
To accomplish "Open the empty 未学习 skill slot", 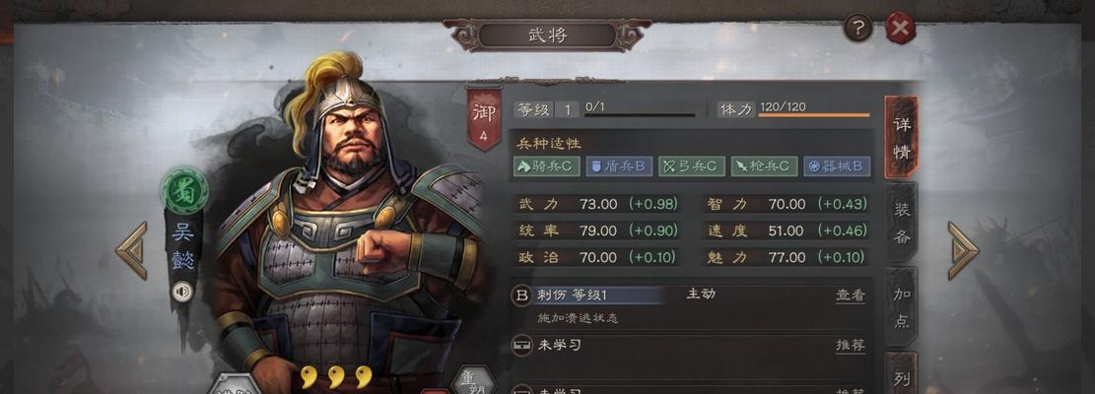I will click(691, 345).
